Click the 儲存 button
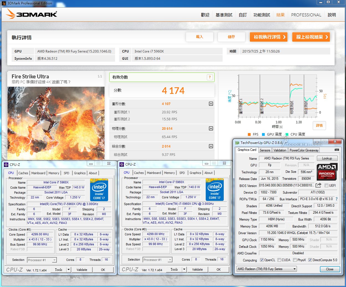The height and width of the screenshot is (287, 346). coord(231,37)
